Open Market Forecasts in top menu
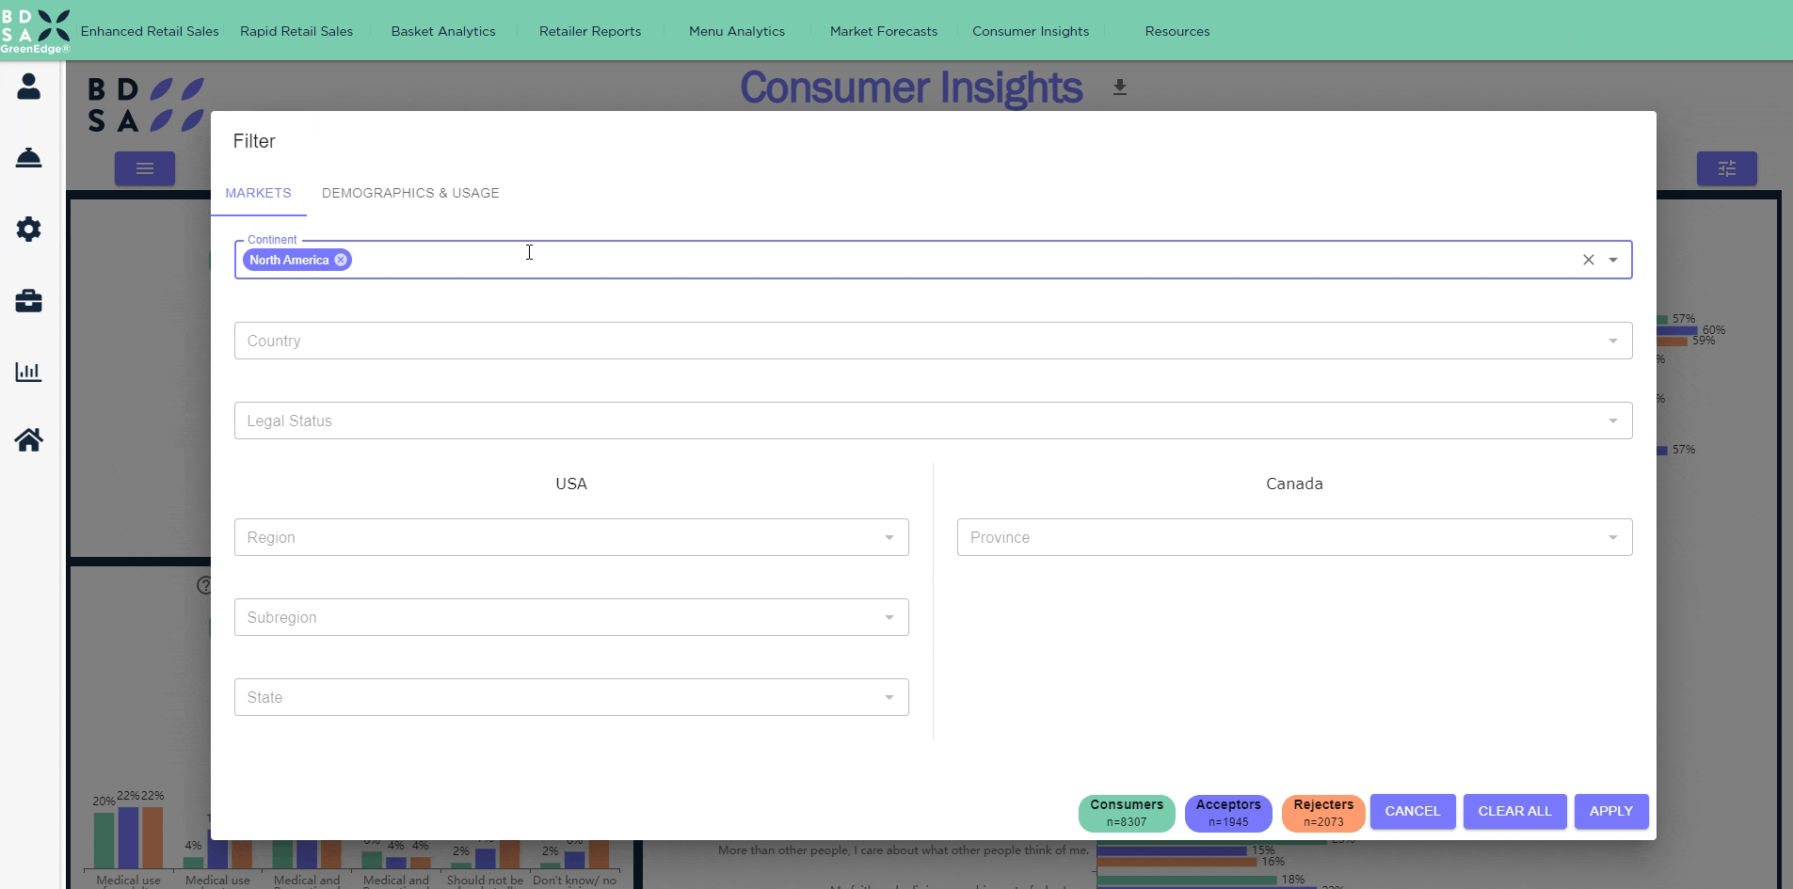This screenshot has height=889, width=1793. pos(883,31)
